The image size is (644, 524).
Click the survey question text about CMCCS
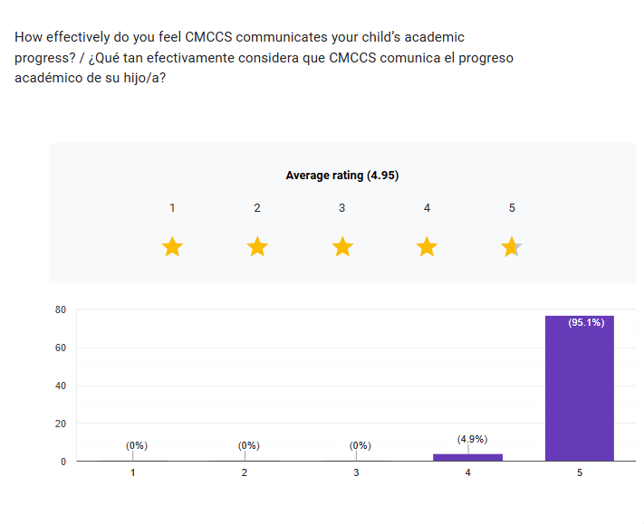pos(263,58)
